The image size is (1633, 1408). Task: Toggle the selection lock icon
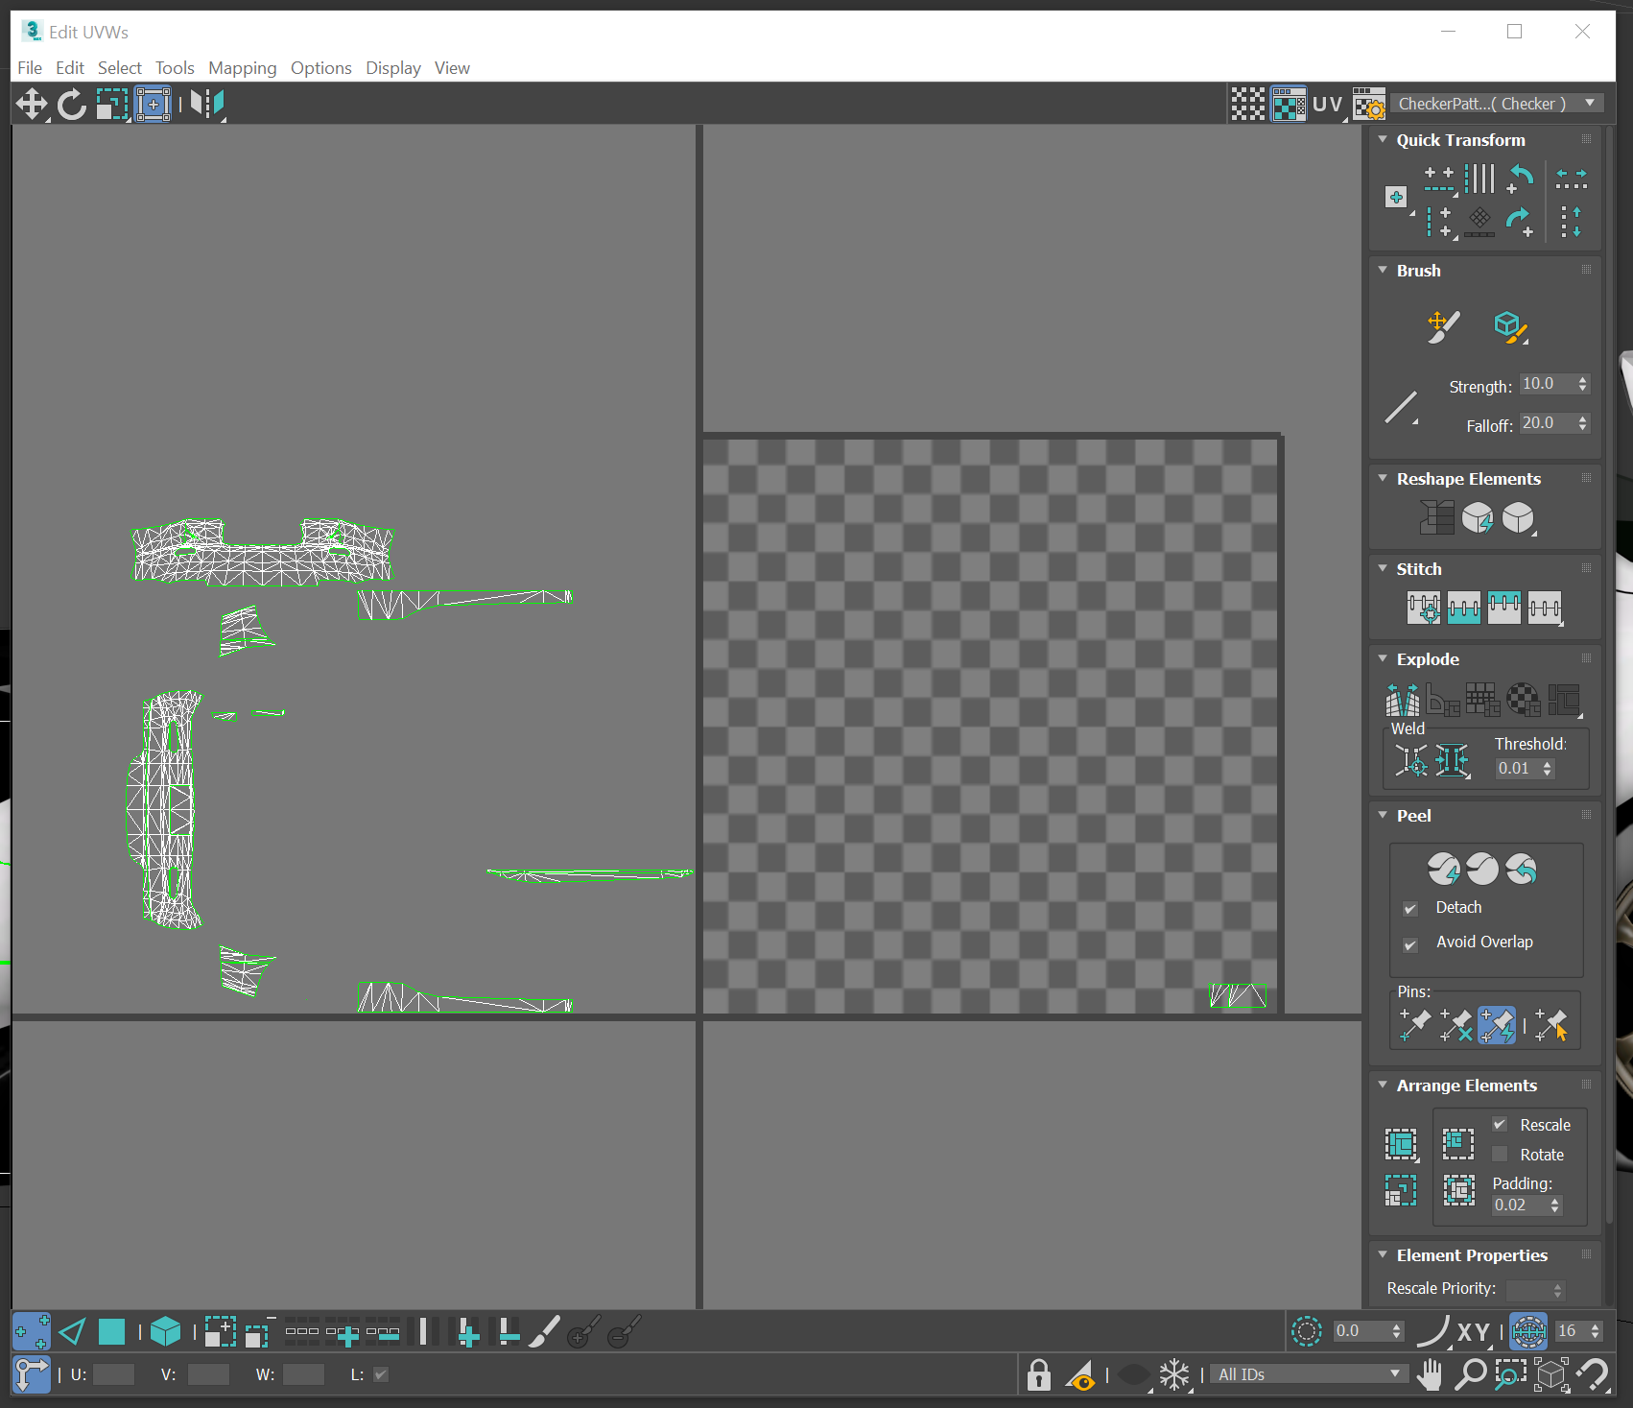point(1038,1374)
